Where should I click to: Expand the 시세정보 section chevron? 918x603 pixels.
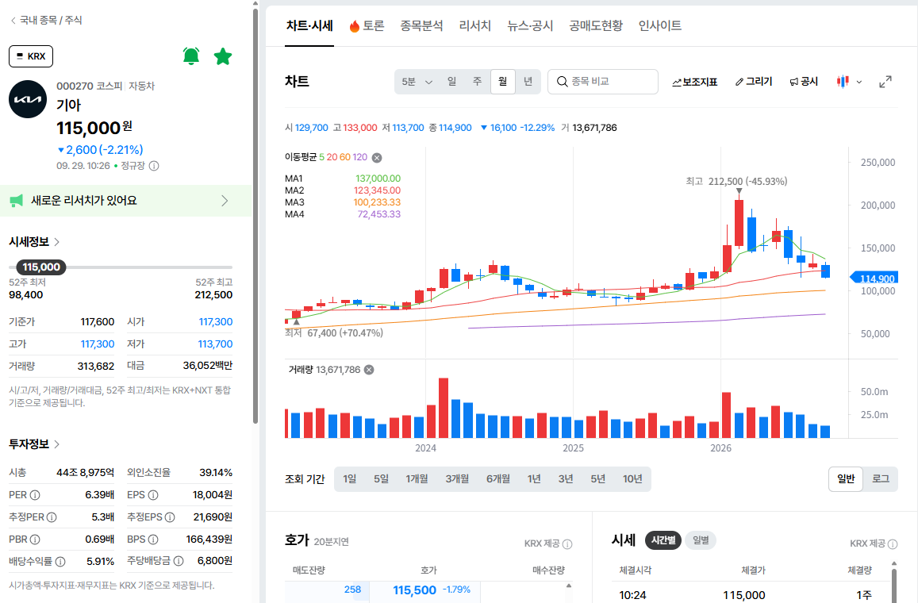coord(57,242)
